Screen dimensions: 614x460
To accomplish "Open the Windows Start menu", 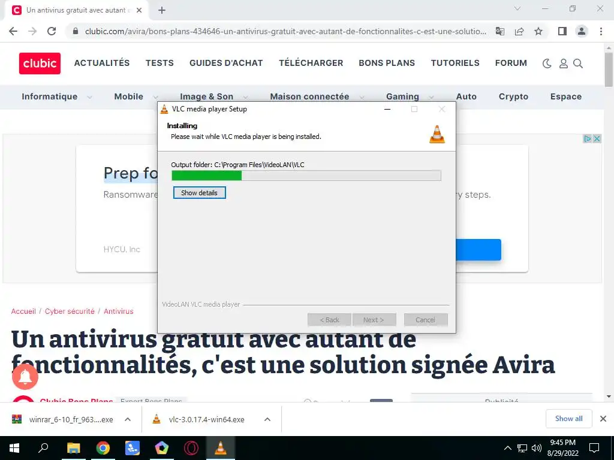I will click(14, 448).
